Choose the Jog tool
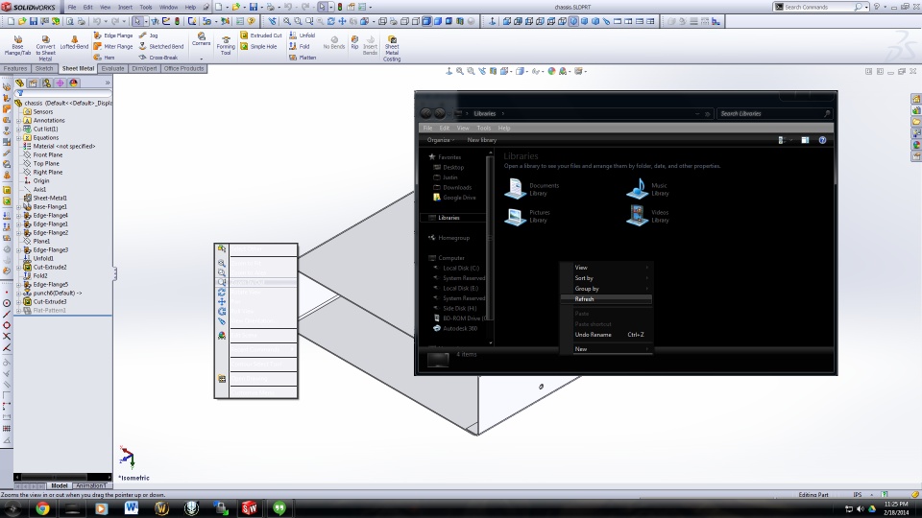Viewport: 922px width, 518px height. (x=148, y=35)
